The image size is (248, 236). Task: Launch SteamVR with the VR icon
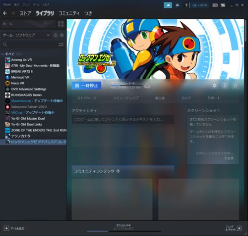click(x=215, y=5)
